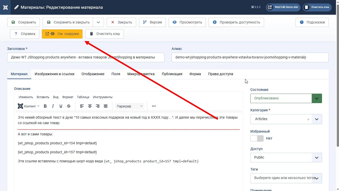
Task: Open the Joomla Контент insert menu
Action: point(28,106)
